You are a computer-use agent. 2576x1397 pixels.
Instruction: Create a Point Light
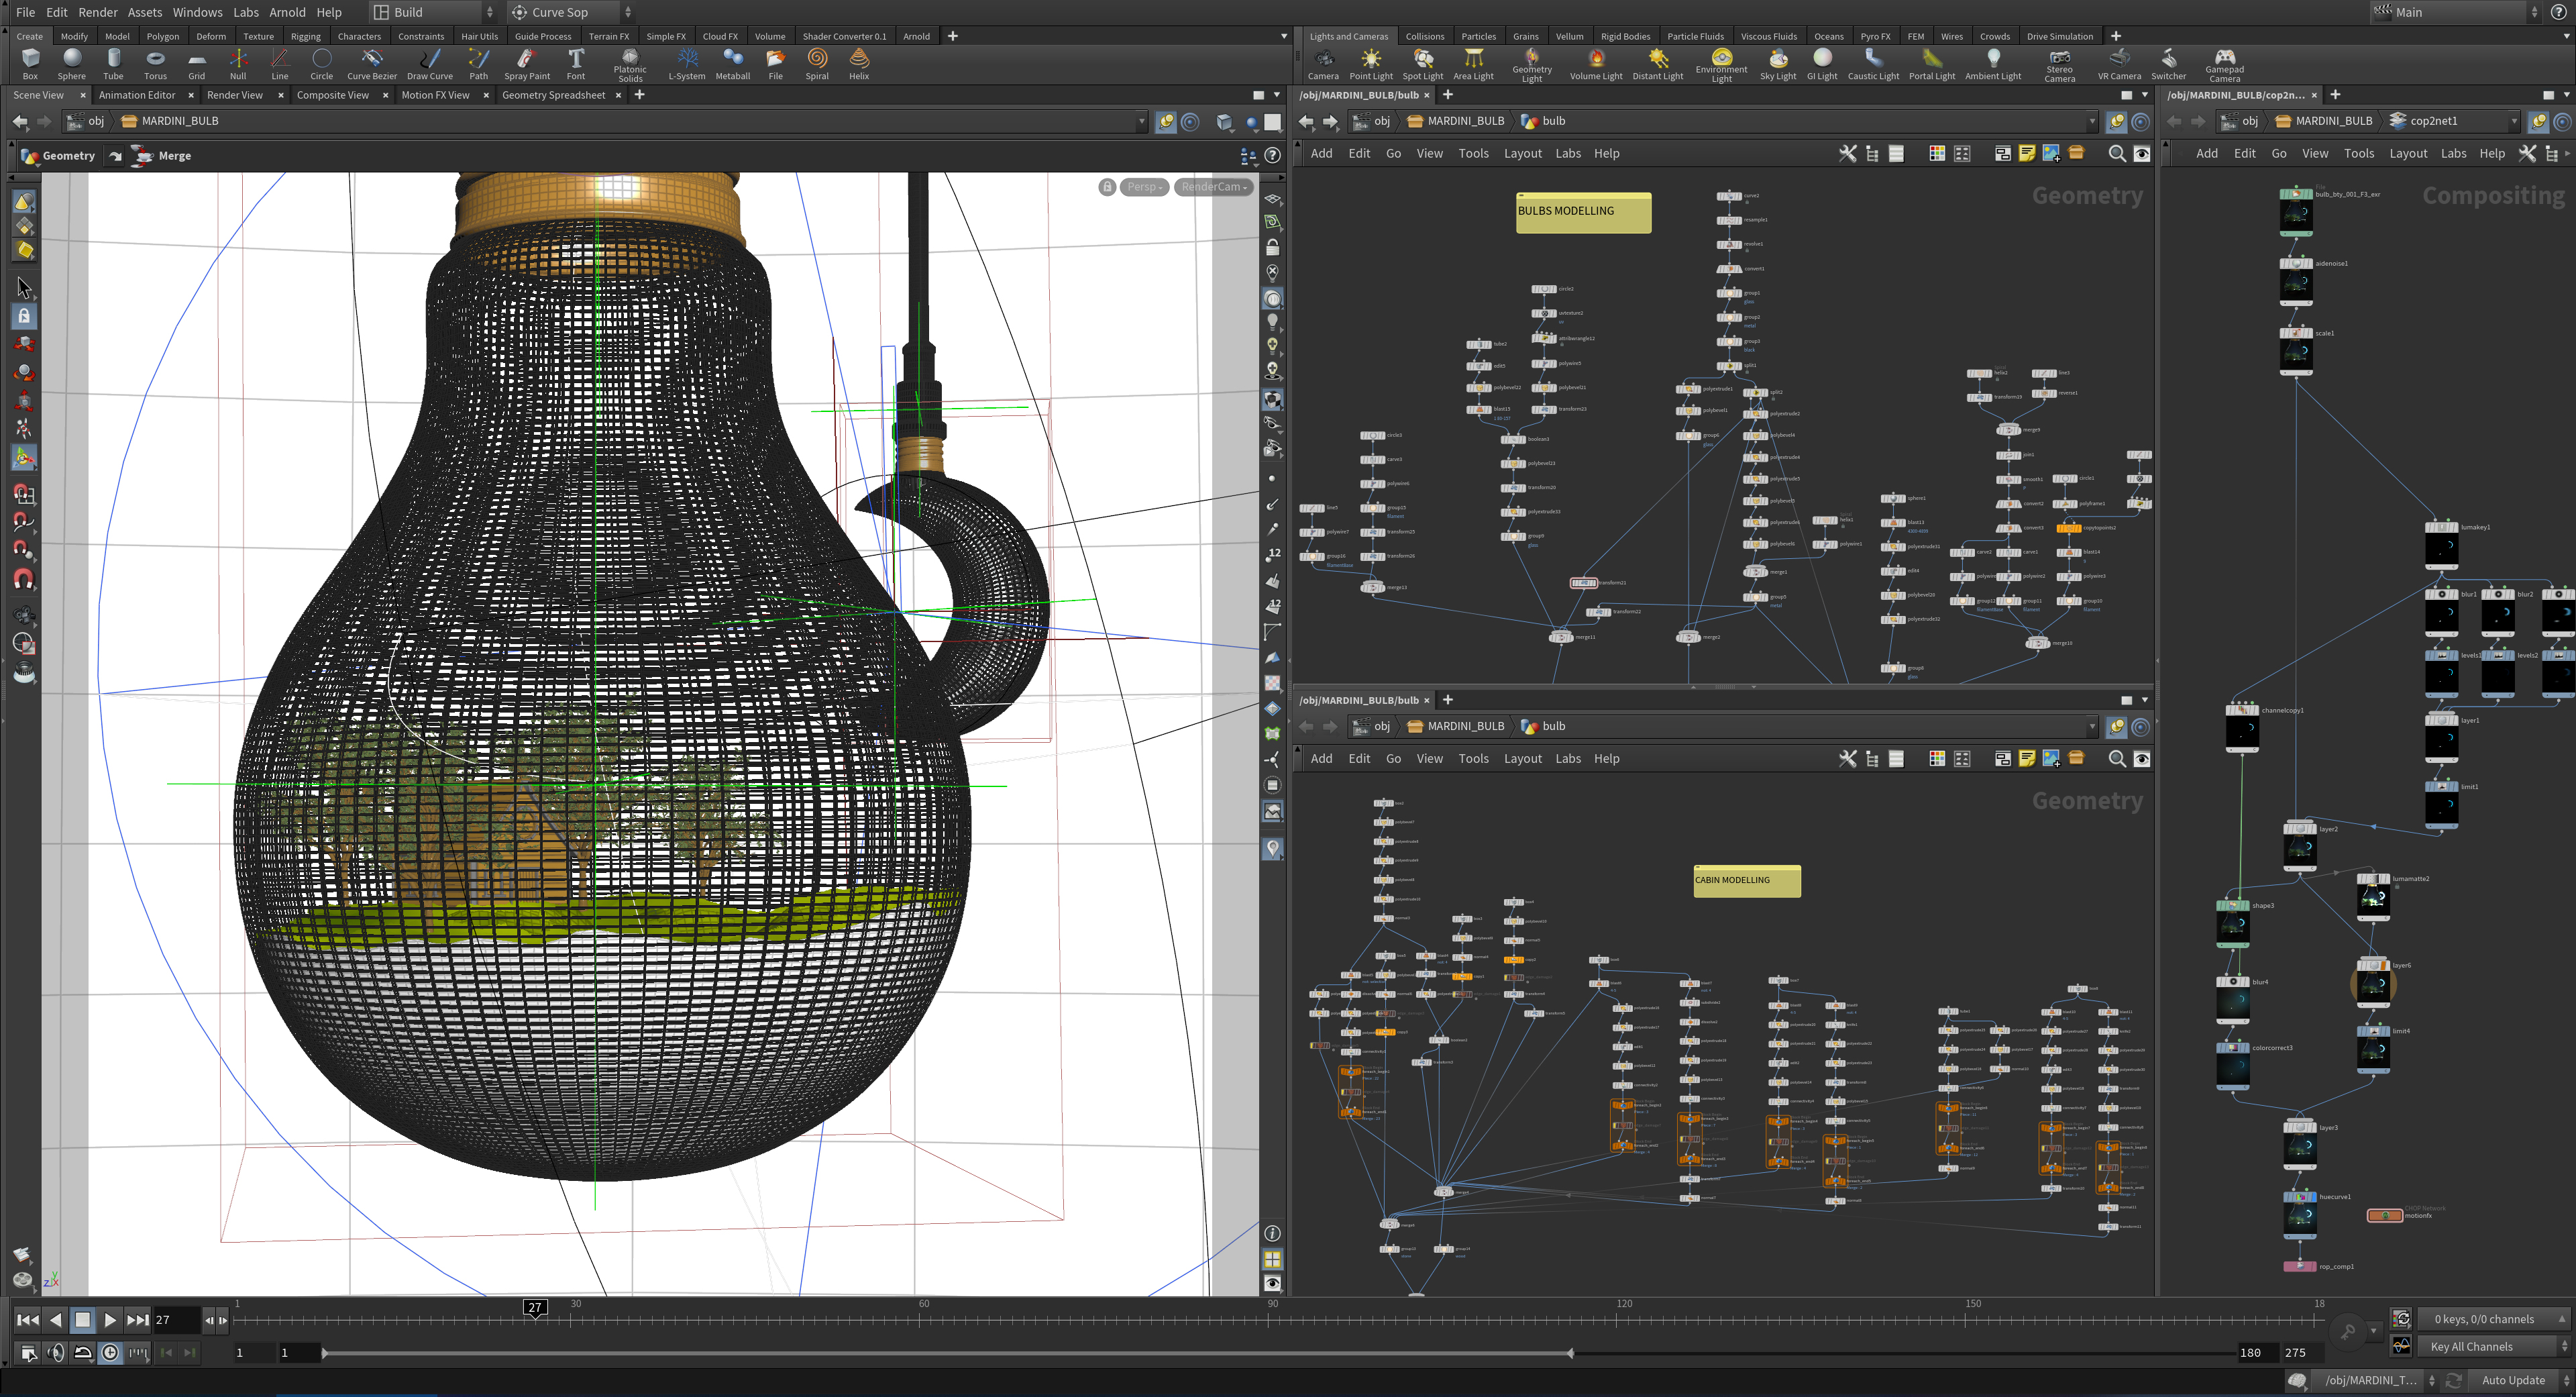(1371, 64)
